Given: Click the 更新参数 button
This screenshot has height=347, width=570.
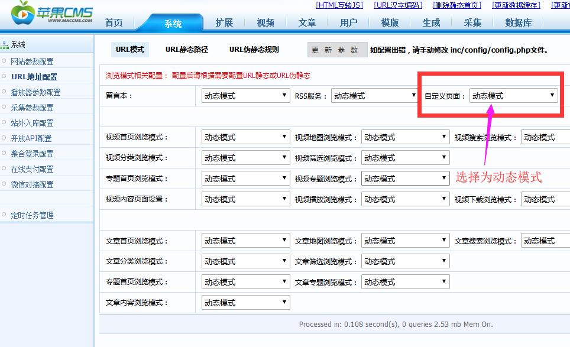Looking at the screenshot, I should pos(336,50).
